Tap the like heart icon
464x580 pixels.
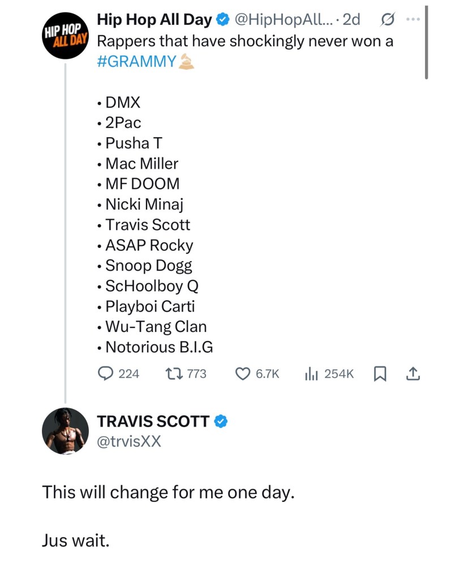click(x=242, y=373)
